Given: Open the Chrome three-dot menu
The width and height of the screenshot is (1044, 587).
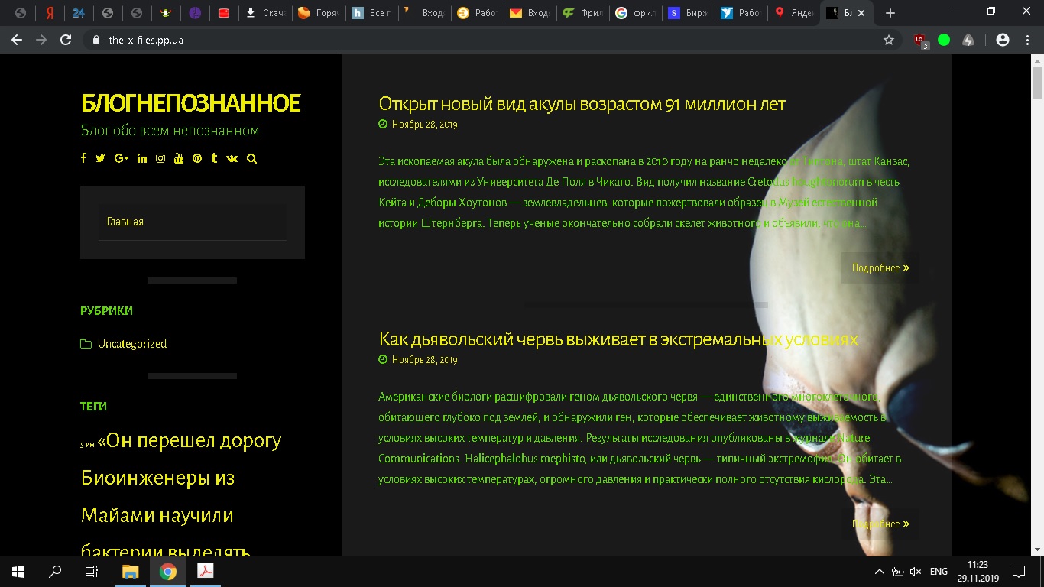Looking at the screenshot, I should coord(1026,40).
